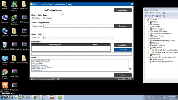Launch Quick Heal Secure Browser shortcut
This screenshot has height=100, width=178.
point(14,6)
